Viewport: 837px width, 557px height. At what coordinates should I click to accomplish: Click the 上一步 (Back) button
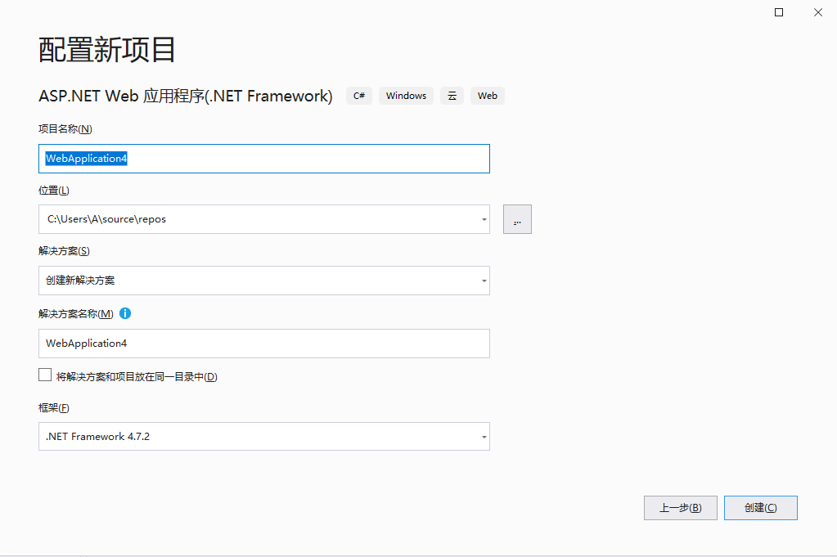coord(680,507)
